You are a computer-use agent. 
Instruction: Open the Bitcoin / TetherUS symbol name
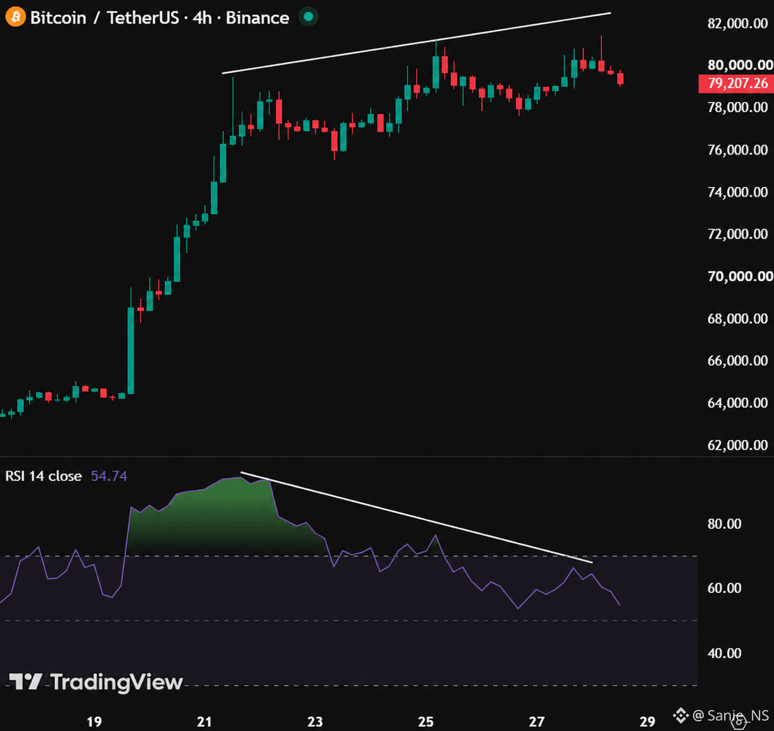[104, 18]
